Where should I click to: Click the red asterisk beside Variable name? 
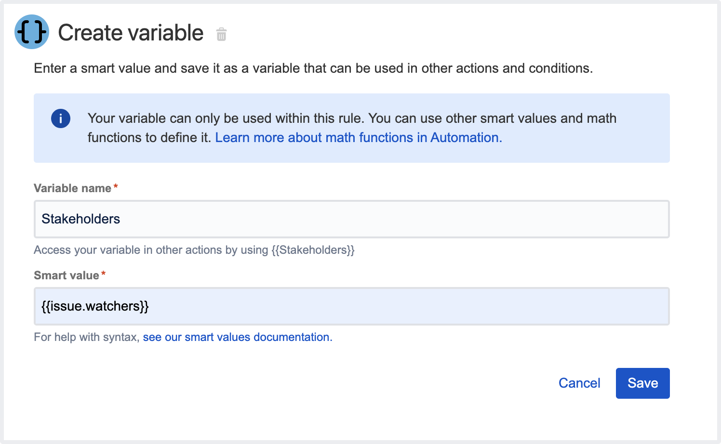click(x=116, y=187)
